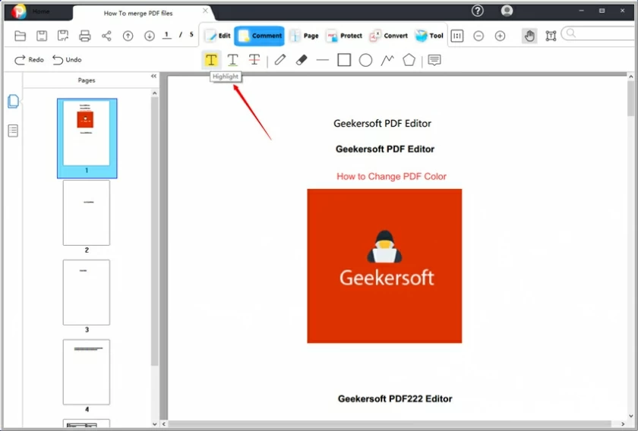Close the How To merge PDF files tab
The width and height of the screenshot is (638, 431).
pyautogui.click(x=206, y=11)
